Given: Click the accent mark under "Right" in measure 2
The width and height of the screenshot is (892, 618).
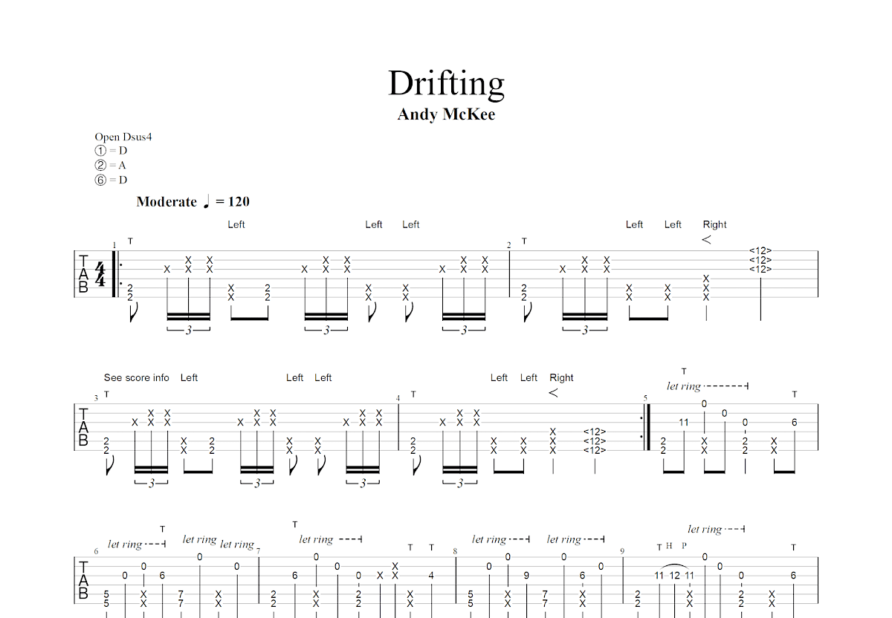Looking at the screenshot, I should (x=706, y=240).
